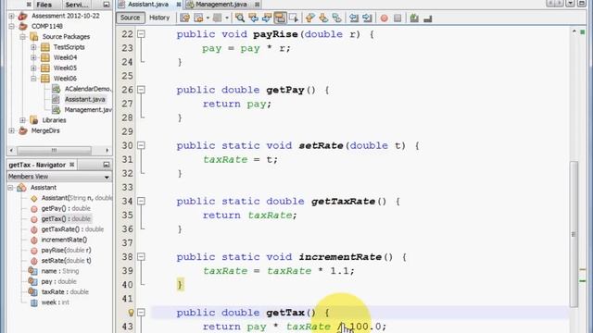Image resolution: width=593 pixels, height=333 pixels.
Task: Expand the Week04 package
Action: tap(33, 57)
